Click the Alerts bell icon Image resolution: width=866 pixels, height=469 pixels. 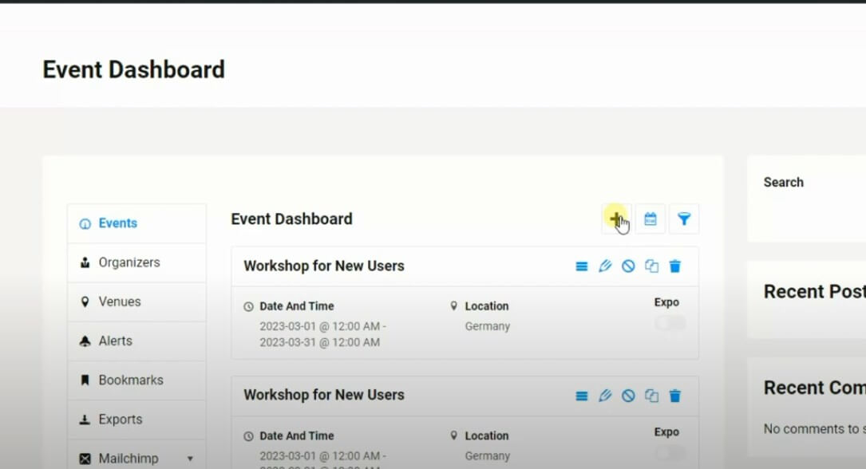click(x=85, y=341)
